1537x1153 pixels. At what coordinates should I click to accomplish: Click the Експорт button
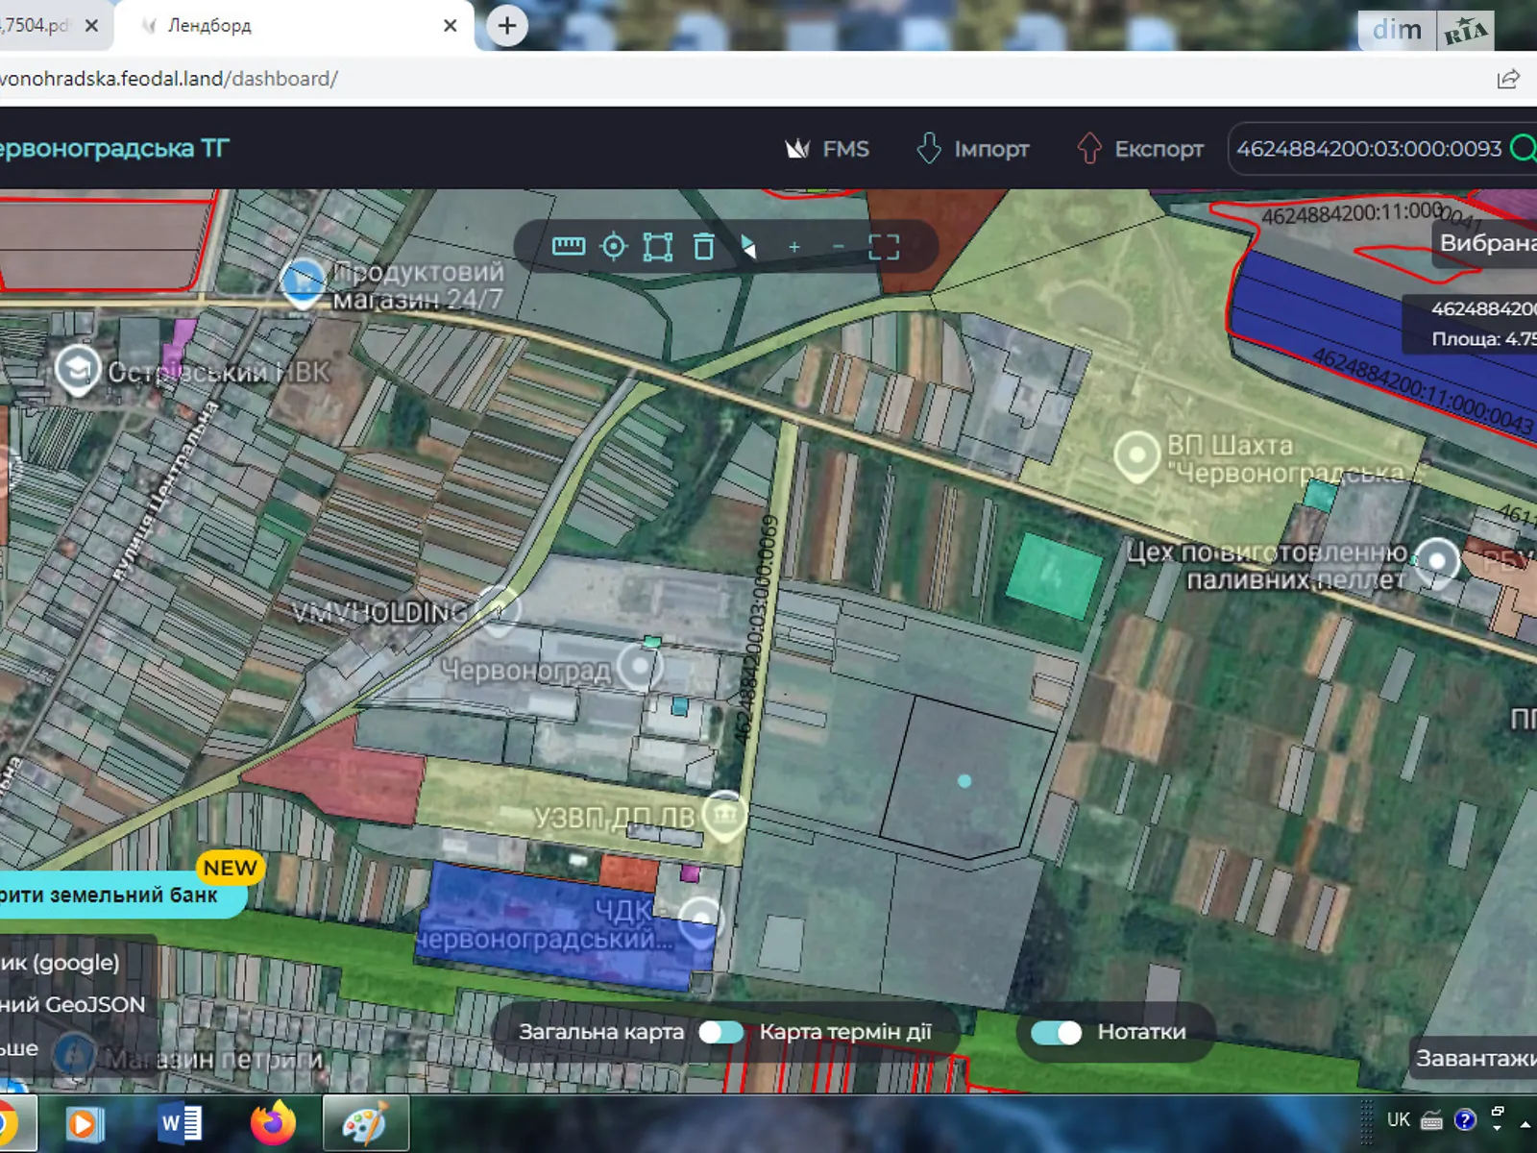coord(1140,149)
